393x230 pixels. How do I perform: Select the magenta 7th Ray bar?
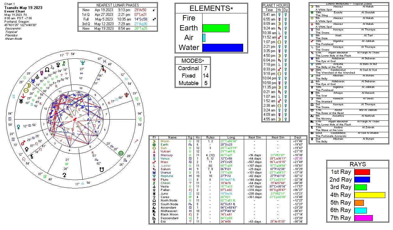(364, 218)
